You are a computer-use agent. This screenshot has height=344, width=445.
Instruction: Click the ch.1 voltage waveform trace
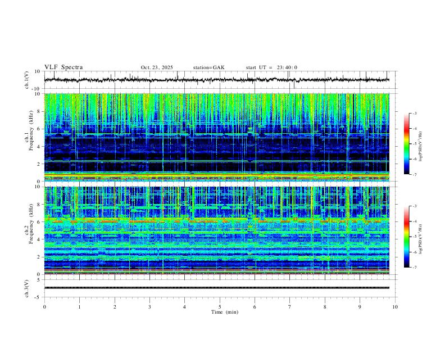pos(217,80)
